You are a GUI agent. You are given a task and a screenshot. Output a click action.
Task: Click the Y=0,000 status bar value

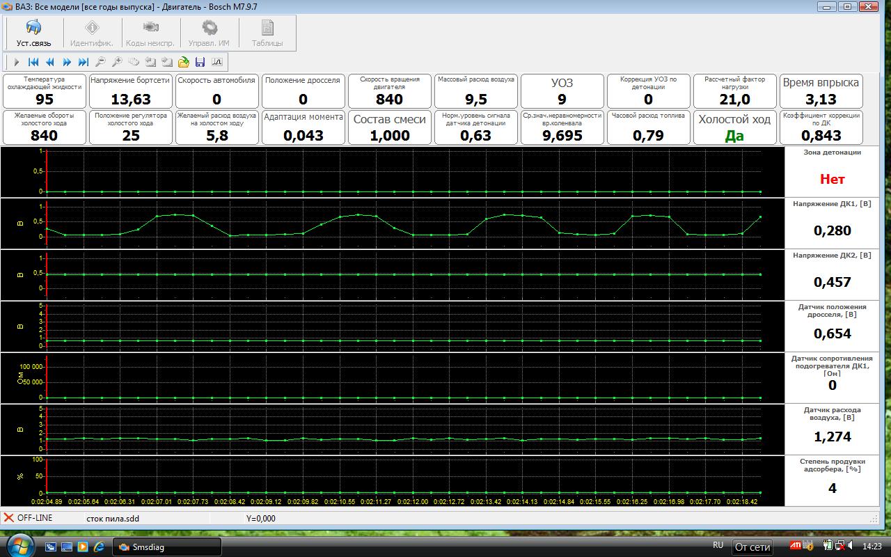click(261, 518)
